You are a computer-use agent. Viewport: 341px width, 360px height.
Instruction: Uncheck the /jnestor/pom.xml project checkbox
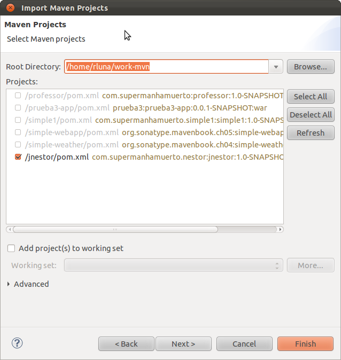point(18,157)
